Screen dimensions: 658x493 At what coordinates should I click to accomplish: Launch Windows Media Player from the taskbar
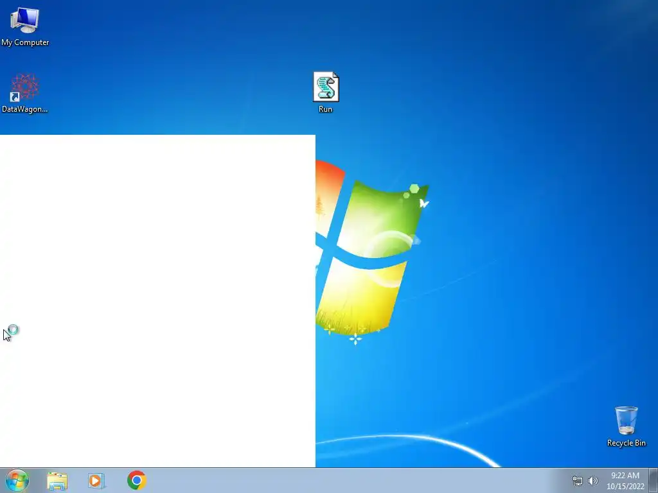[96, 480]
